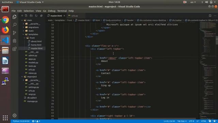
Task: Click the split editor icon
Action: pos(210,16)
